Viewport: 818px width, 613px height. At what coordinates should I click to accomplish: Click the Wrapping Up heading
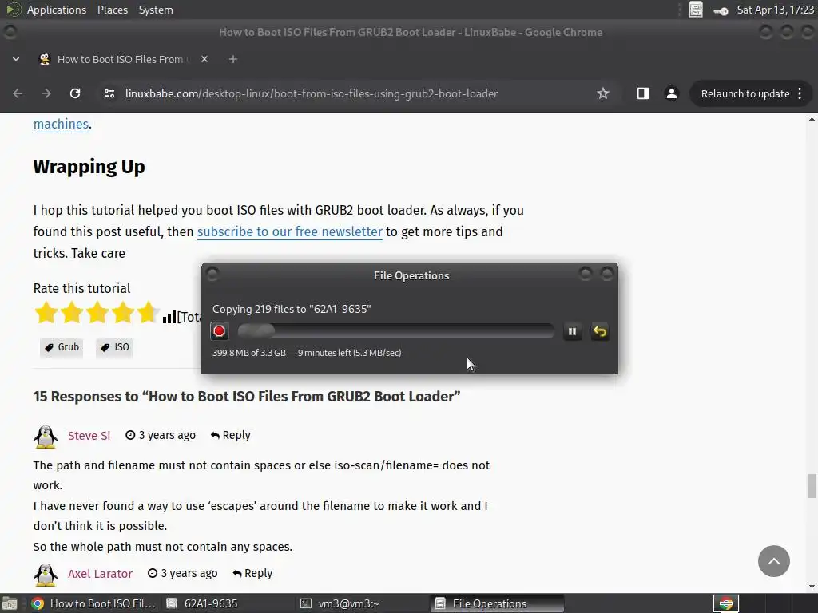pos(89,167)
